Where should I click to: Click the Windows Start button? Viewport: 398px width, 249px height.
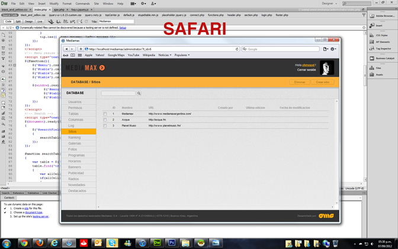(x=7, y=244)
